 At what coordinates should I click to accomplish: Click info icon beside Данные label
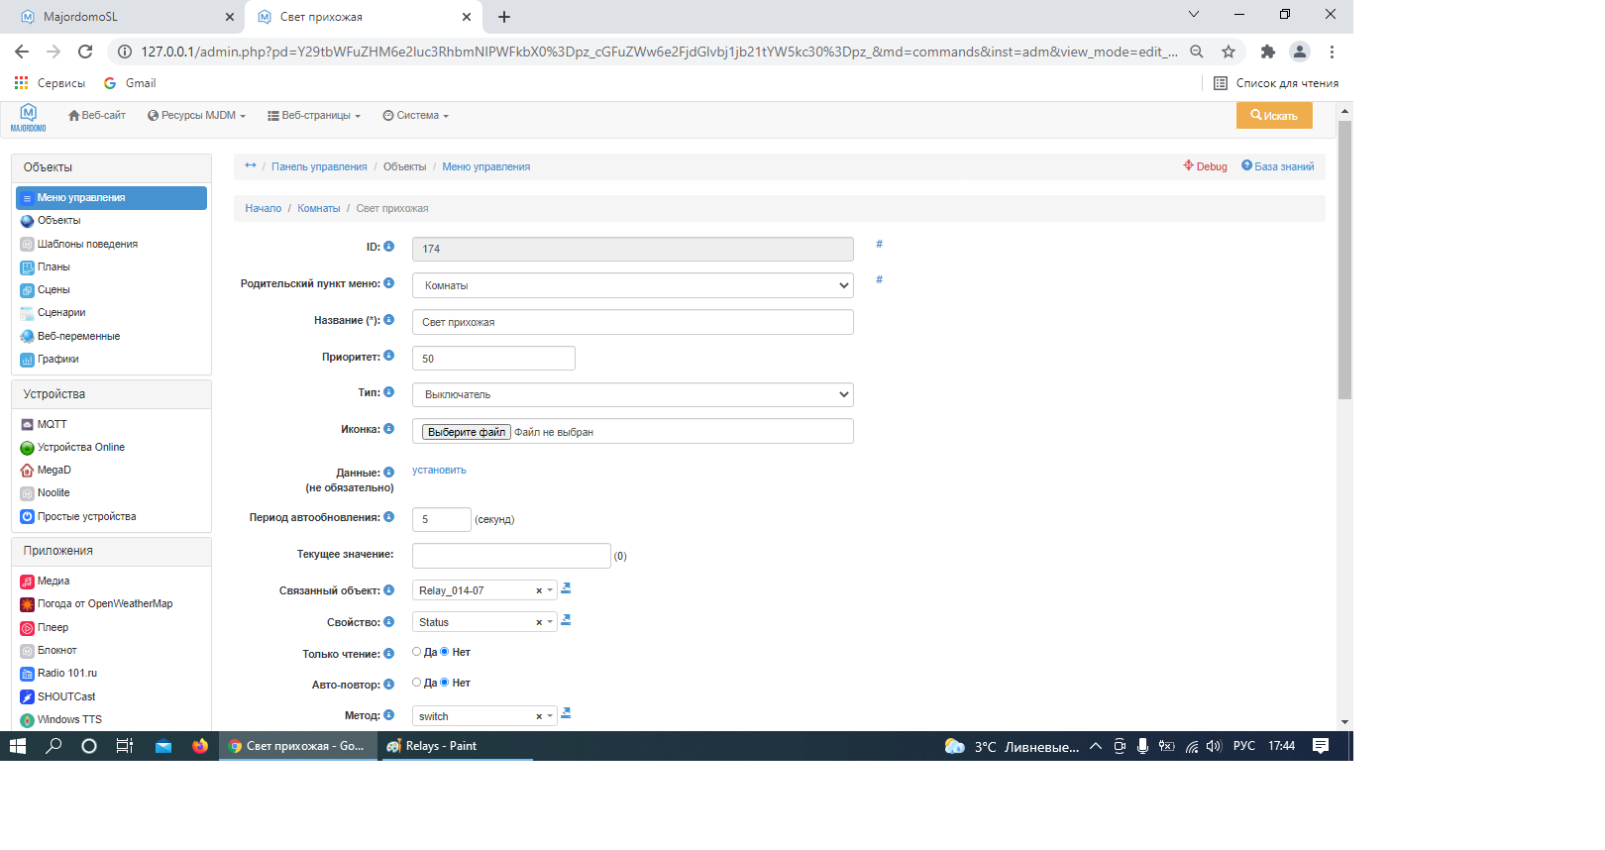[x=389, y=473]
